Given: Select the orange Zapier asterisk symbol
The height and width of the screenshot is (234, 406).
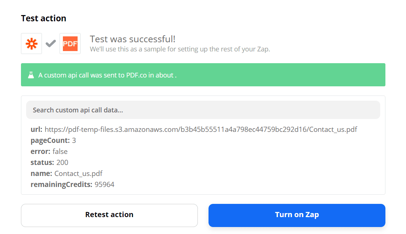Looking at the screenshot, I should 31,43.
